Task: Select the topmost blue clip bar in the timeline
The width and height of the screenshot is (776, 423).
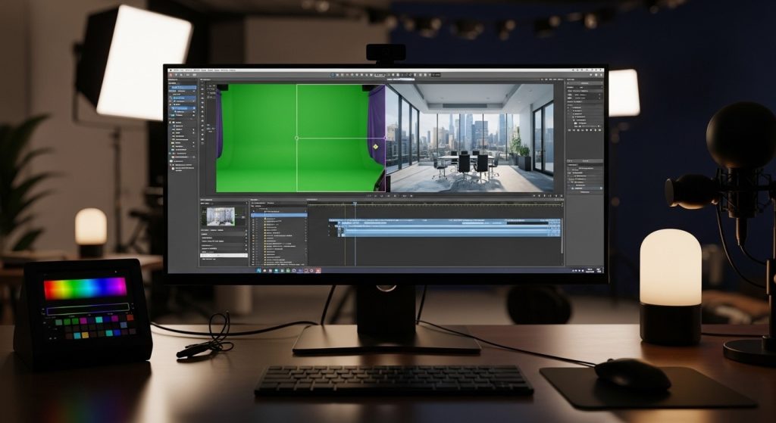Action: [x=445, y=221]
